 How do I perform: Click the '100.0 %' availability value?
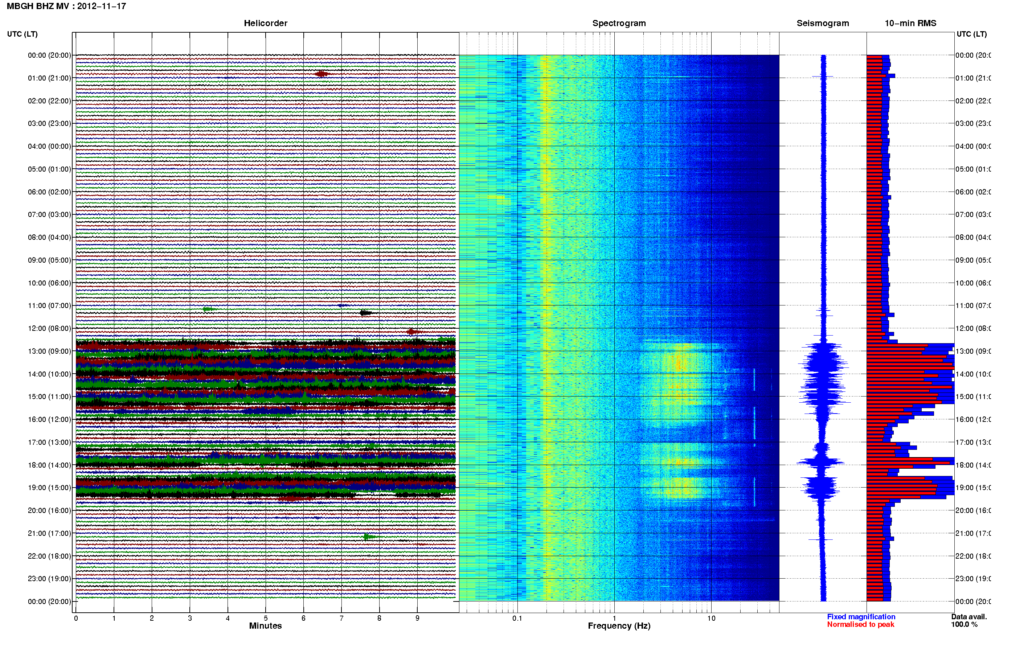964,625
